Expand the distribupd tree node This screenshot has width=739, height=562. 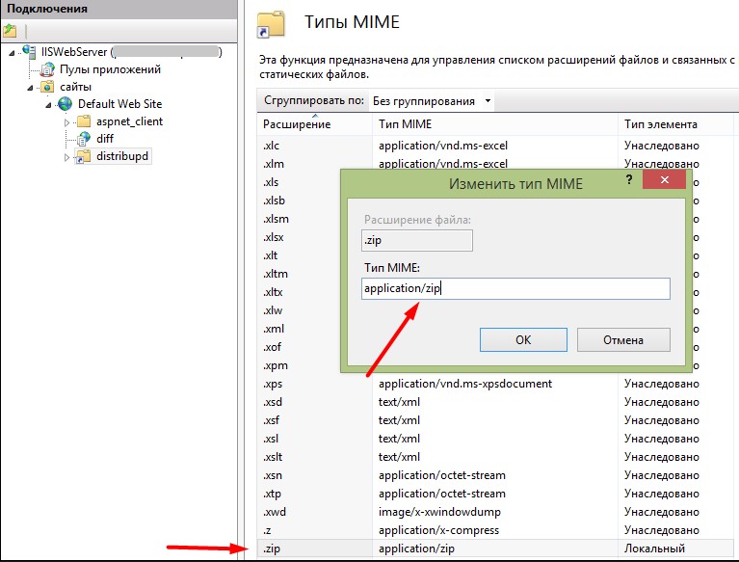(67, 156)
